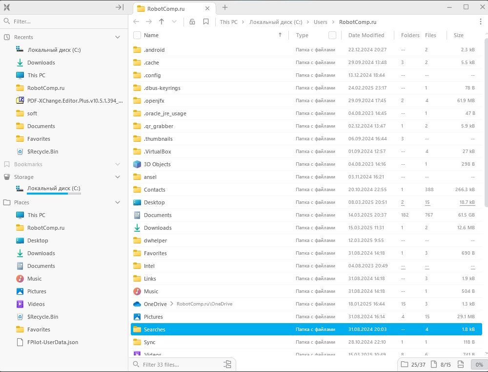
Task: Click the date 22.12.2024 20:27 for .android
Action: coord(367,49)
